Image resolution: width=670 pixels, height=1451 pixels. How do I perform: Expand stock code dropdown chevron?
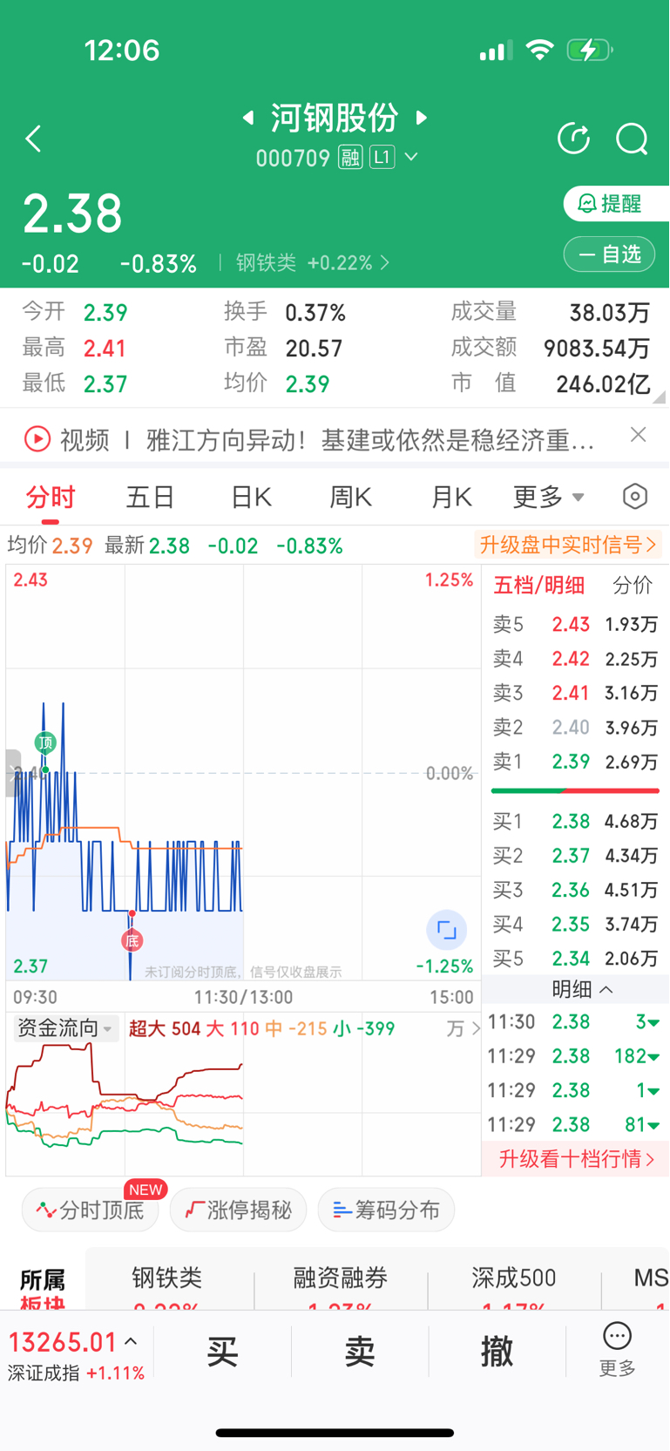coord(411,157)
